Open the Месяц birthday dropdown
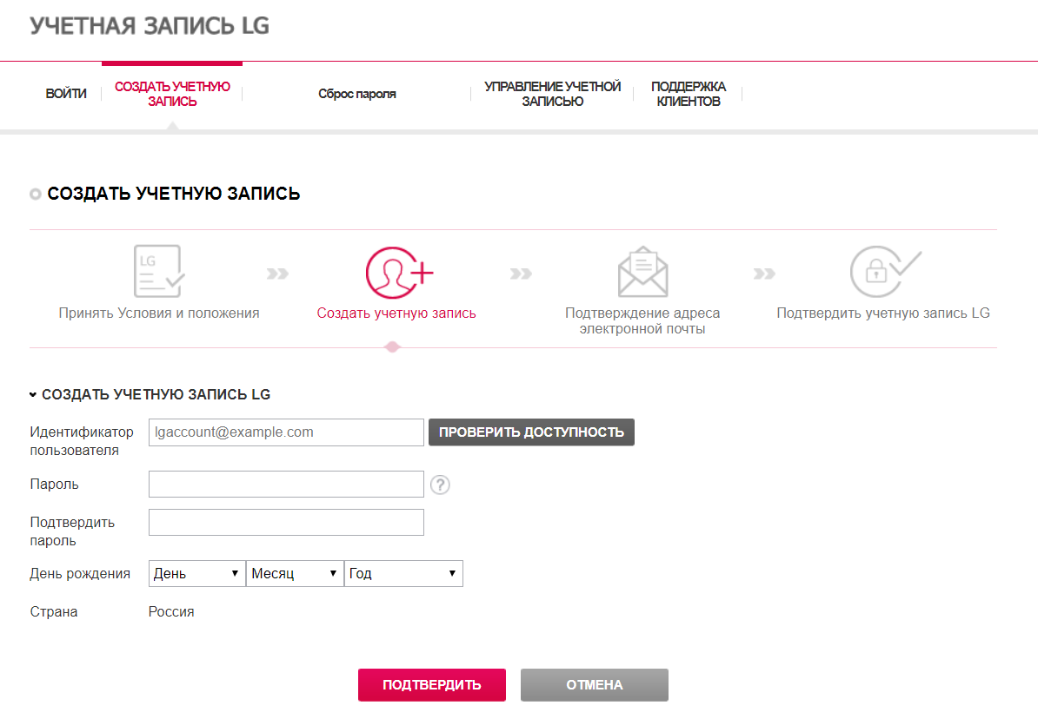Viewport: 1038px width, 719px height. [295, 574]
